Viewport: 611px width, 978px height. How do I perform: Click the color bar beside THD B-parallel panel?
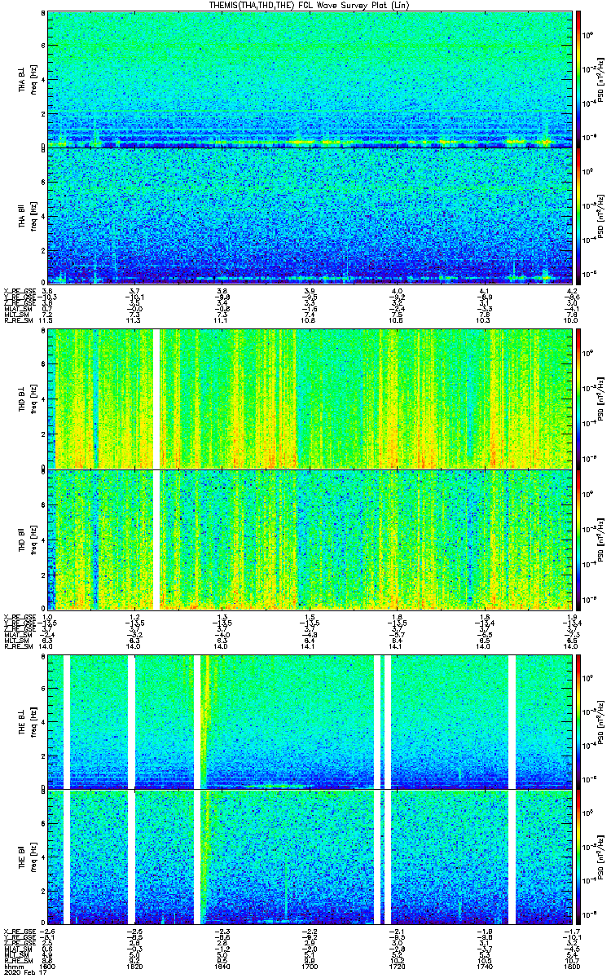pyautogui.click(x=579, y=540)
